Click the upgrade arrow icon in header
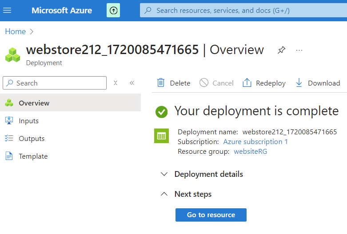347x234 pixels. pyautogui.click(x=113, y=10)
